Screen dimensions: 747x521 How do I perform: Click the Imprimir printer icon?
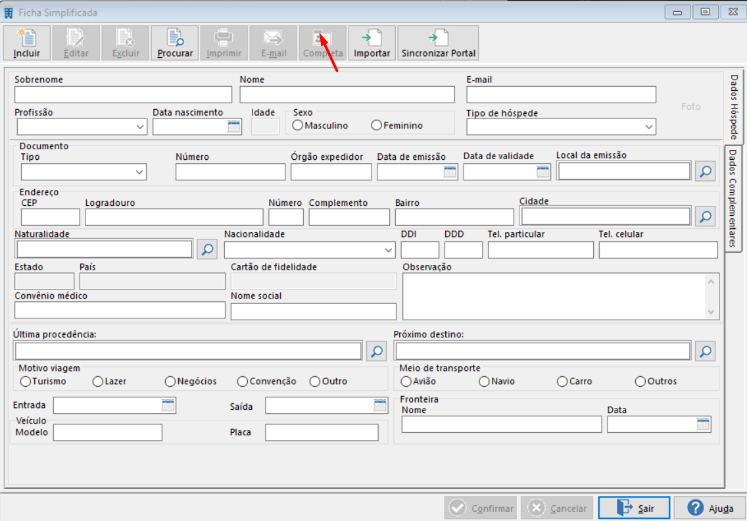[x=224, y=43]
